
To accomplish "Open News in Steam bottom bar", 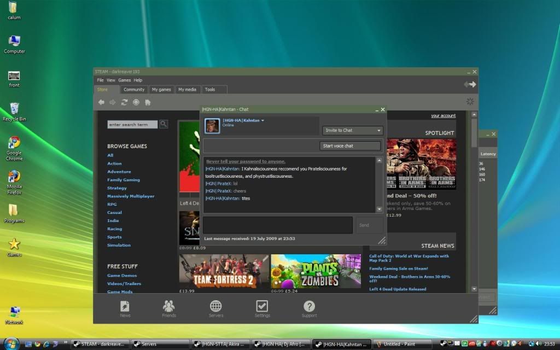I will pos(125,309).
